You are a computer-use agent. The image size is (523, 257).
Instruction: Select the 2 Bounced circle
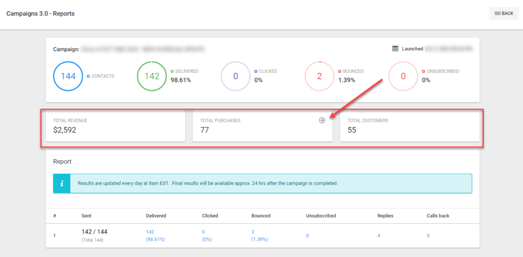319,76
